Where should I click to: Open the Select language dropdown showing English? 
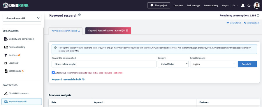[x=213, y=64]
